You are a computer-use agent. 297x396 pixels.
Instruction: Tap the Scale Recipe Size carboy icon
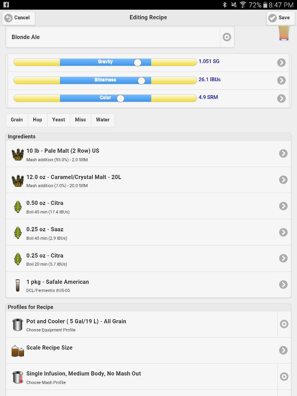[18, 351]
